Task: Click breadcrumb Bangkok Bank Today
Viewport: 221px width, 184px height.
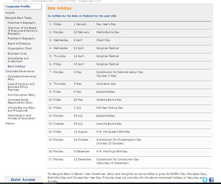Action: (x=90, y=1)
